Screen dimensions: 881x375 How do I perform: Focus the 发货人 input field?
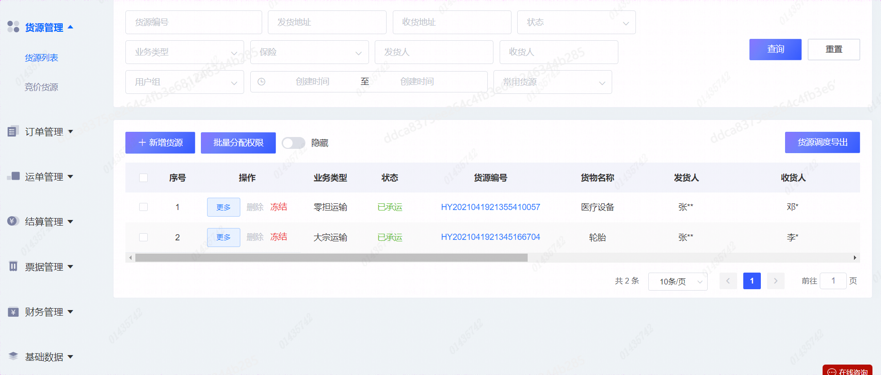(434, 52)
